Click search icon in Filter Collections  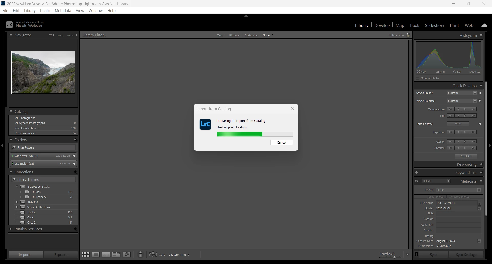14,179
